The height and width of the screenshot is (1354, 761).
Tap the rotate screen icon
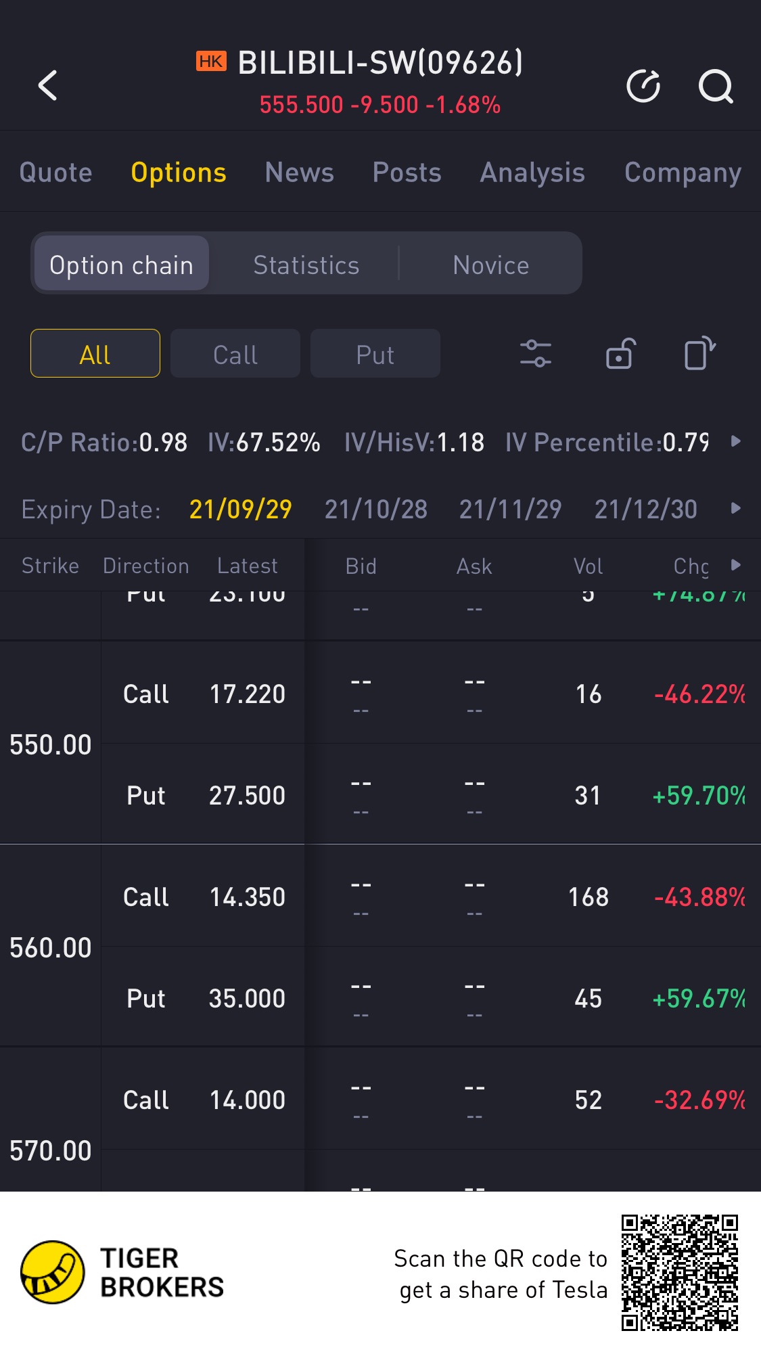pyautogui.click(x=699, y=354)
